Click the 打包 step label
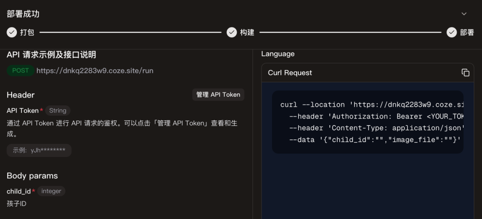482x219 pixels. tap(27, 32)
